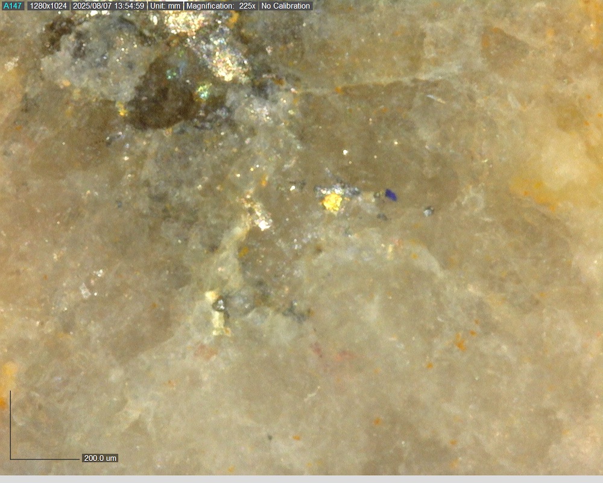Click the yellowish grain cluster at lower center
Viewport: 603px width, 483px height.
click(217, 314)
